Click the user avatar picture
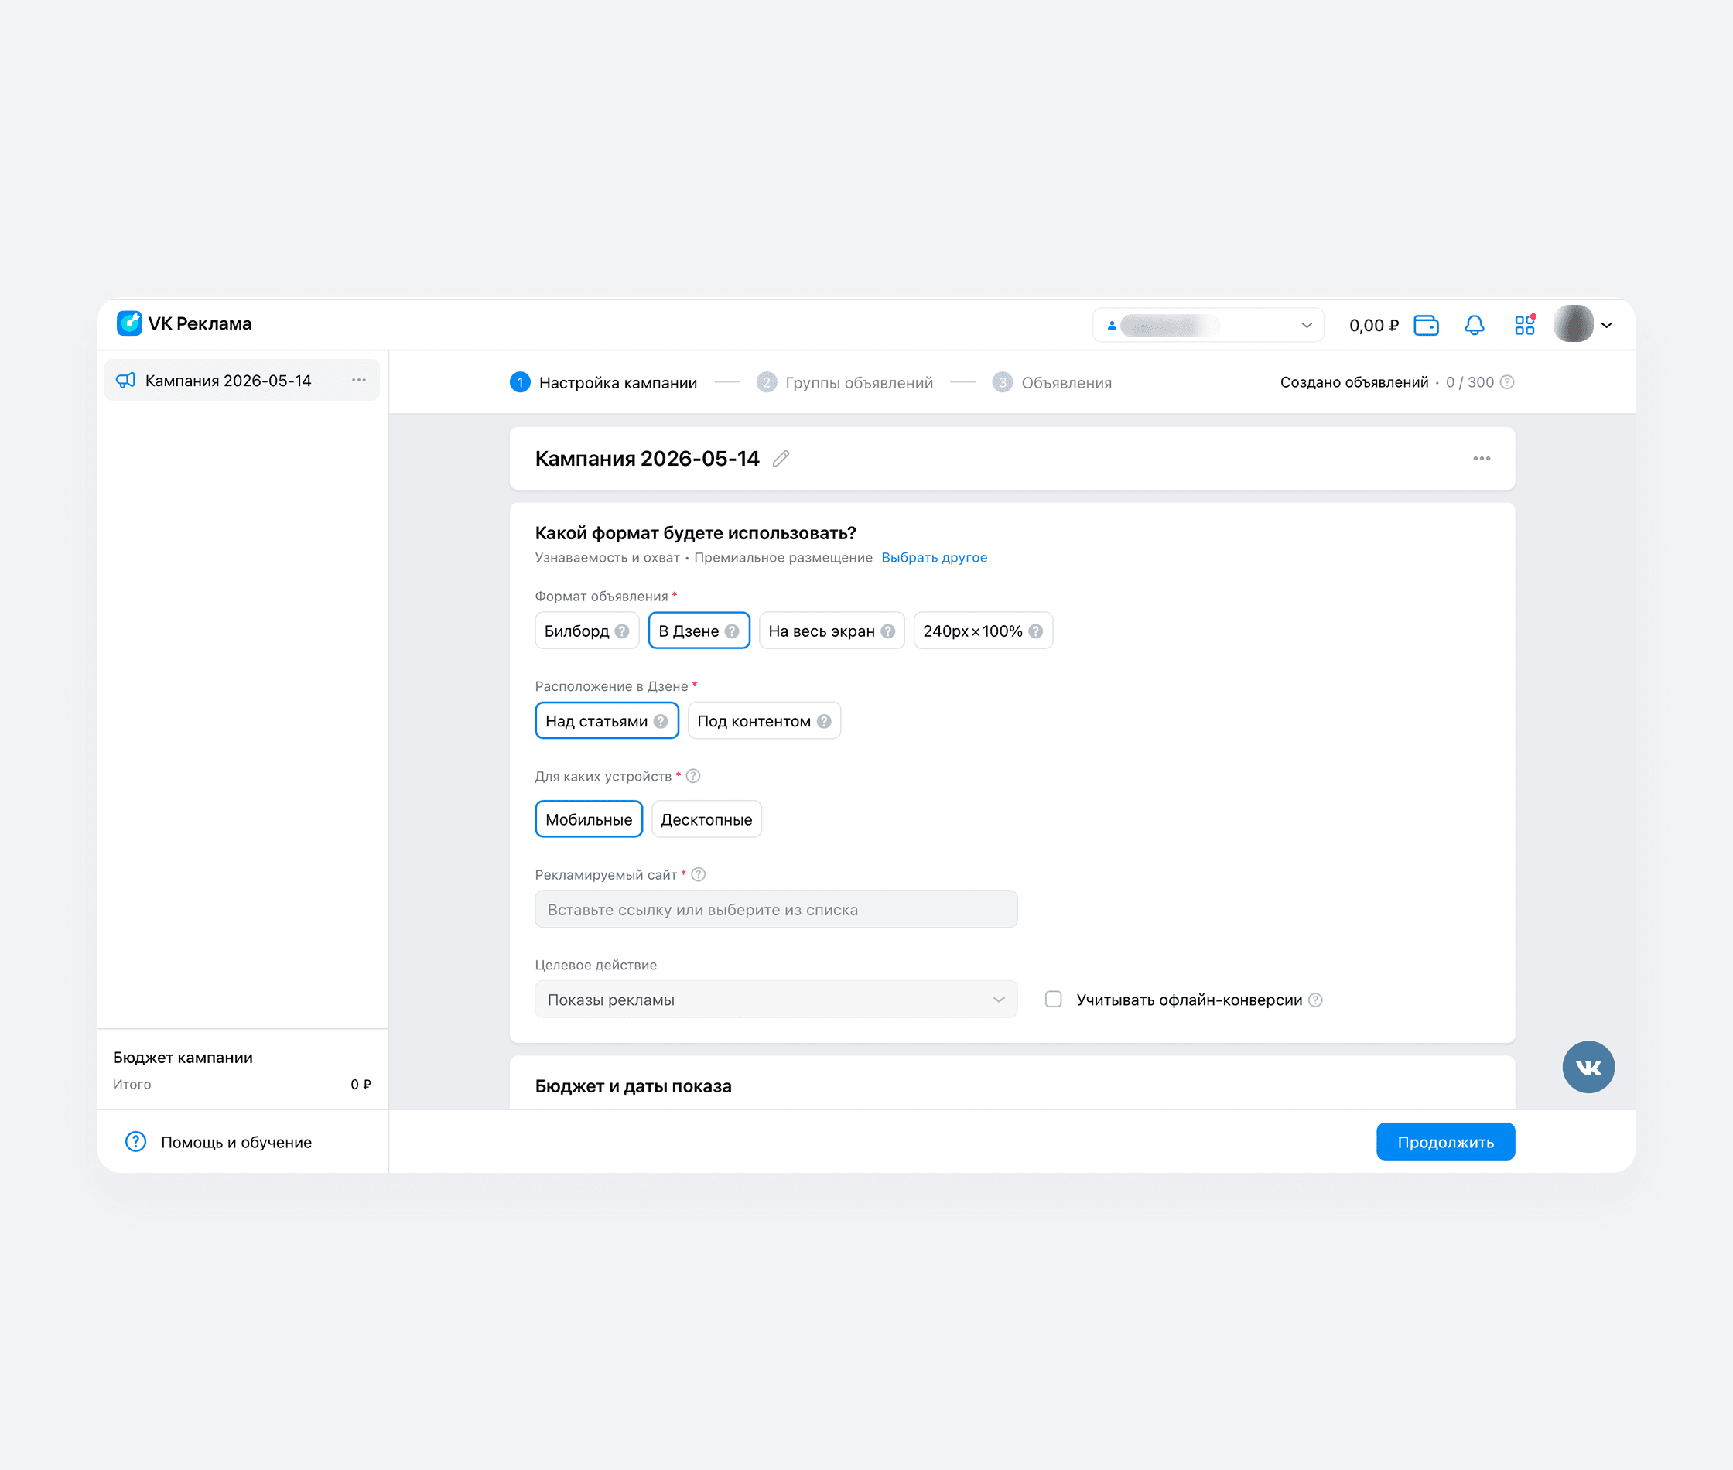 click(x=1573, y=324)
